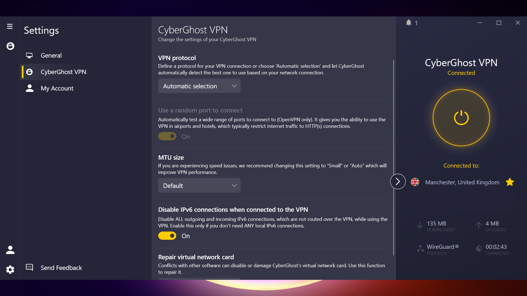Expand the VPN protocol Automatic selection dropdown

(x=199, y=86)
